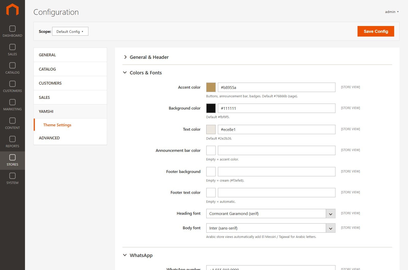The width and height of the screenshot is (408, 270).
Task: Open the Body font dropdown
Action: click(x=271, y=228)
